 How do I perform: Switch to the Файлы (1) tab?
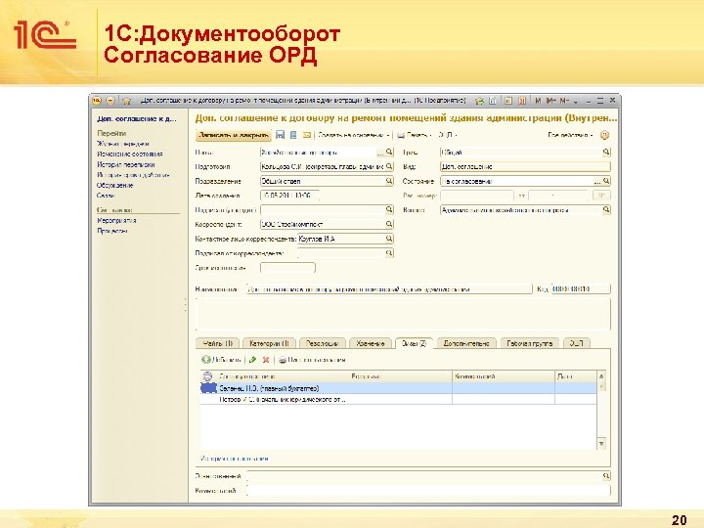[x=218, y=343]
